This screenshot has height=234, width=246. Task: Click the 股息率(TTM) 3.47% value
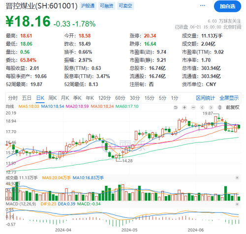(x=103, y=76)
